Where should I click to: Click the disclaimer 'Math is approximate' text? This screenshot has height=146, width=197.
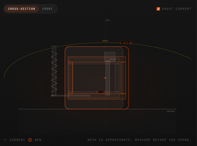click(x=139, y=140)
